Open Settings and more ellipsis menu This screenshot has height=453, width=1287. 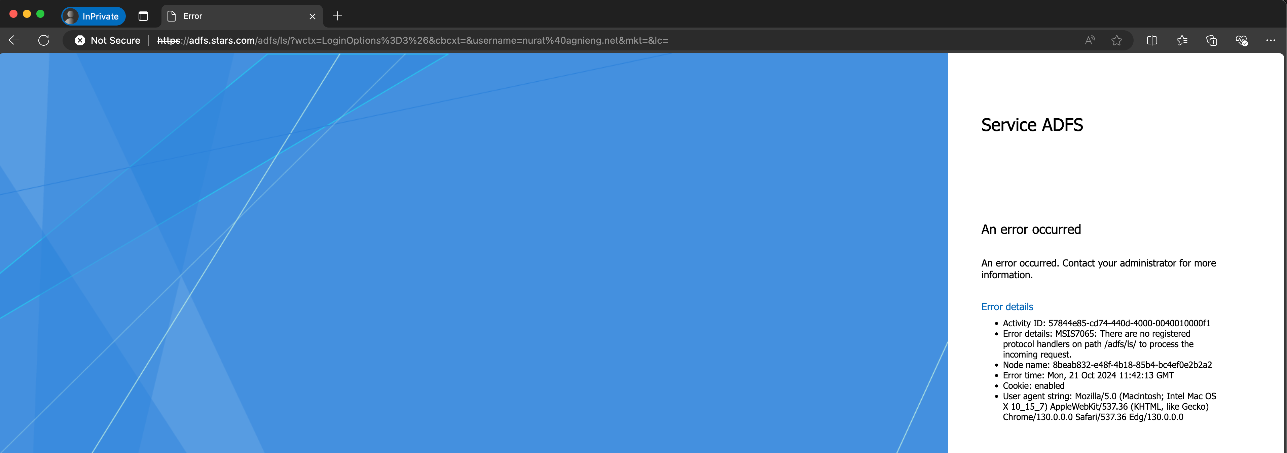coord(1271,40)
